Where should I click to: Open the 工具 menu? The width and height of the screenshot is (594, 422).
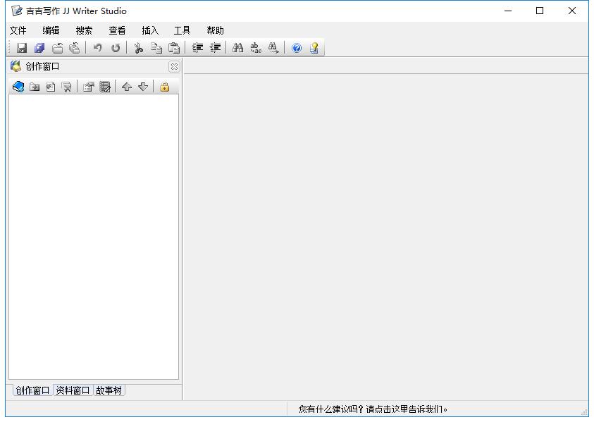182,30
